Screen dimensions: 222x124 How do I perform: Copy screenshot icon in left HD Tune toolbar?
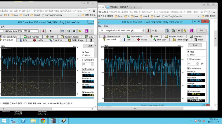69,31
